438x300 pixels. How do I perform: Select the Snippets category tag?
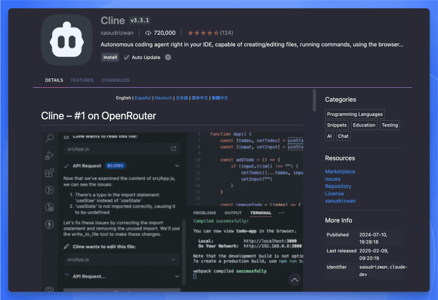337,125
